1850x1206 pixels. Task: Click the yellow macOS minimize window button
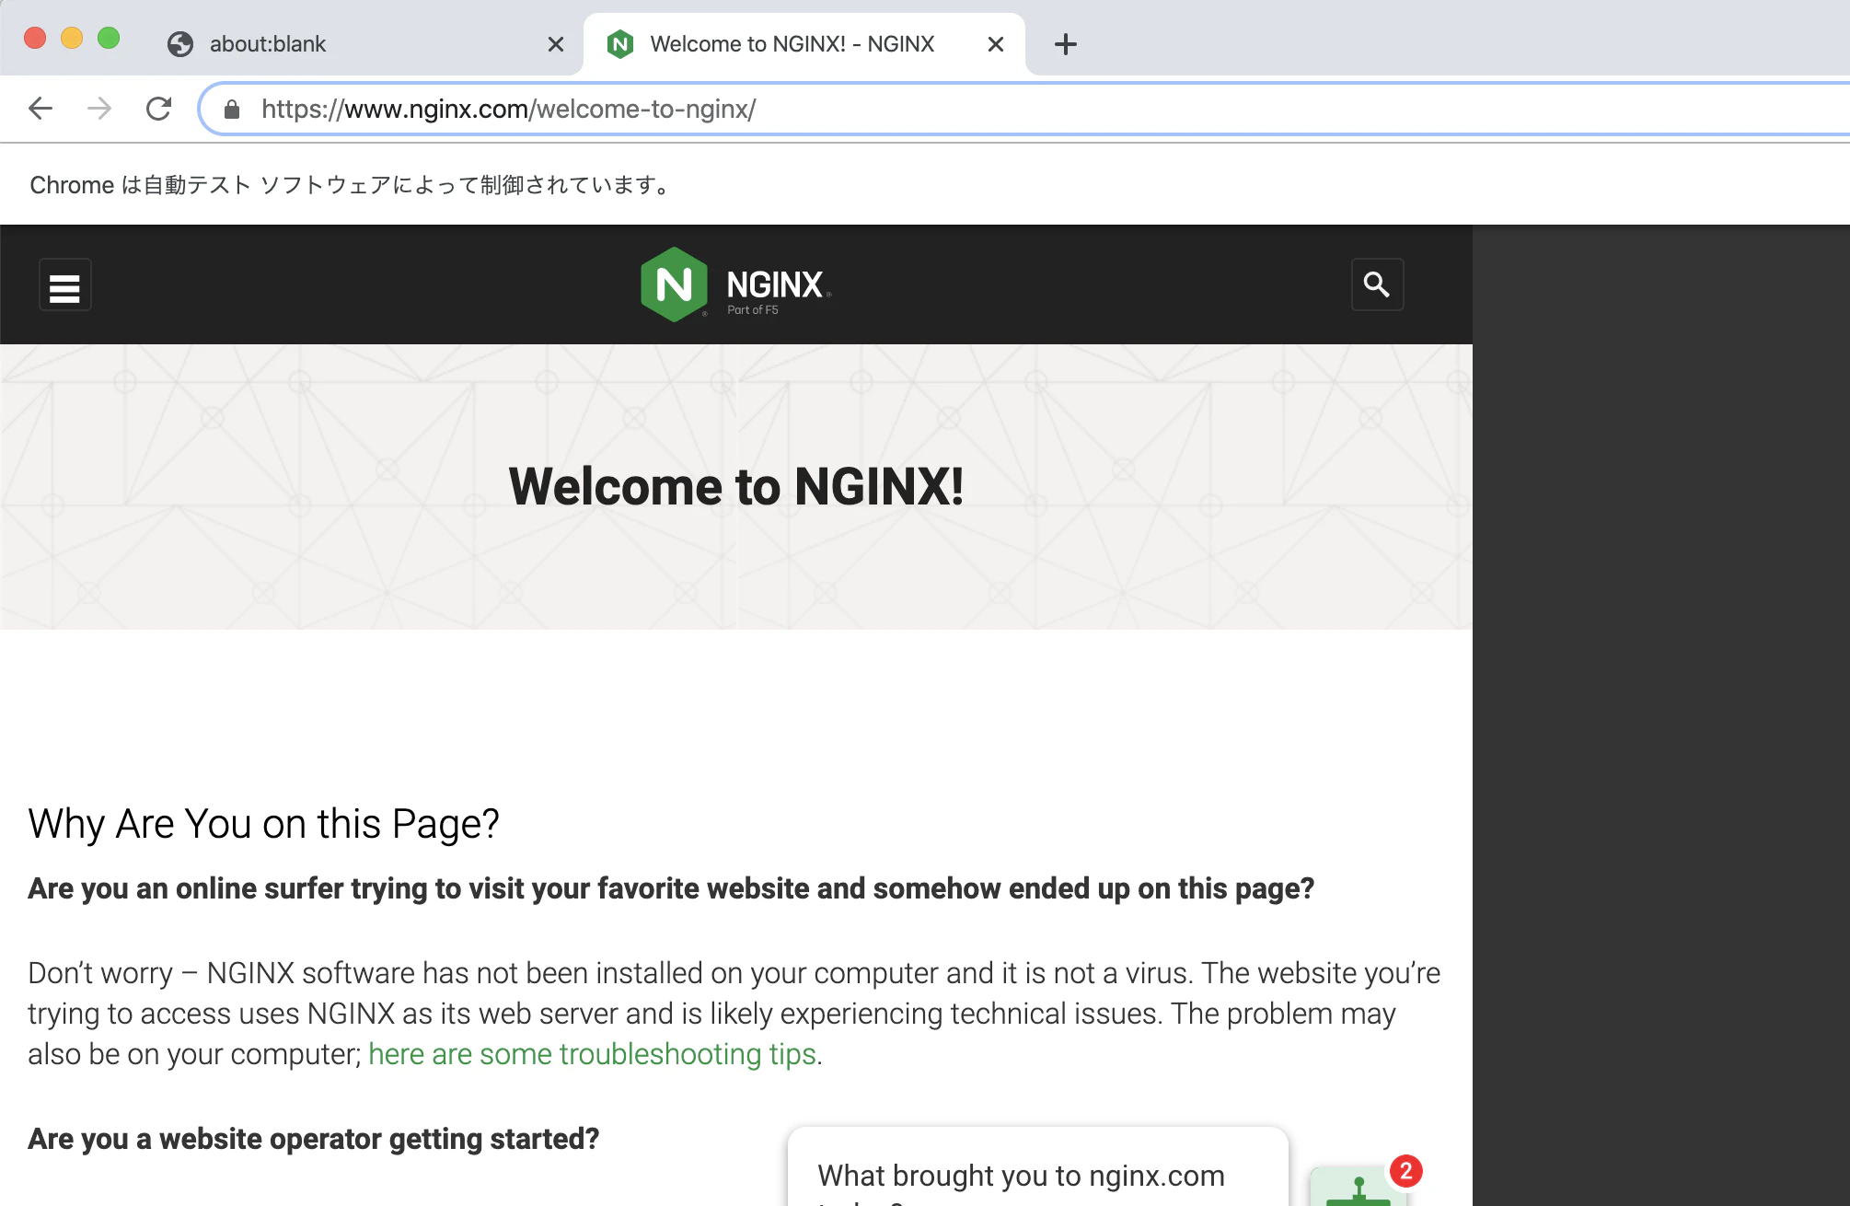(72, 38)
